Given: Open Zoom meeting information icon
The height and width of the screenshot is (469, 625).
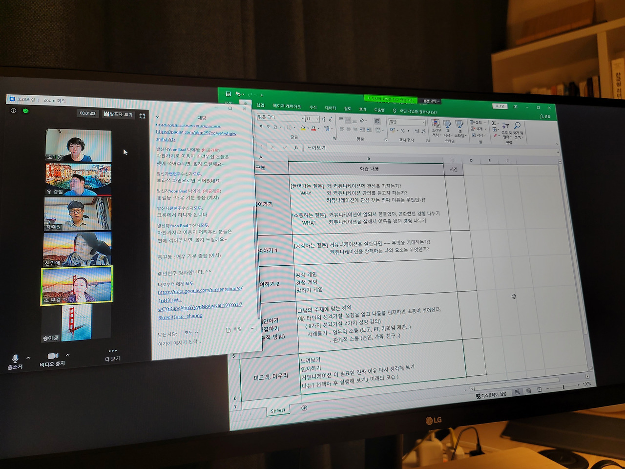Looking at the screenshot, I should [14, 110].
